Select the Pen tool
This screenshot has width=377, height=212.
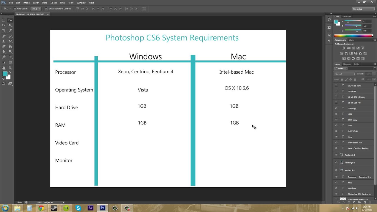(x=4, y=57)
